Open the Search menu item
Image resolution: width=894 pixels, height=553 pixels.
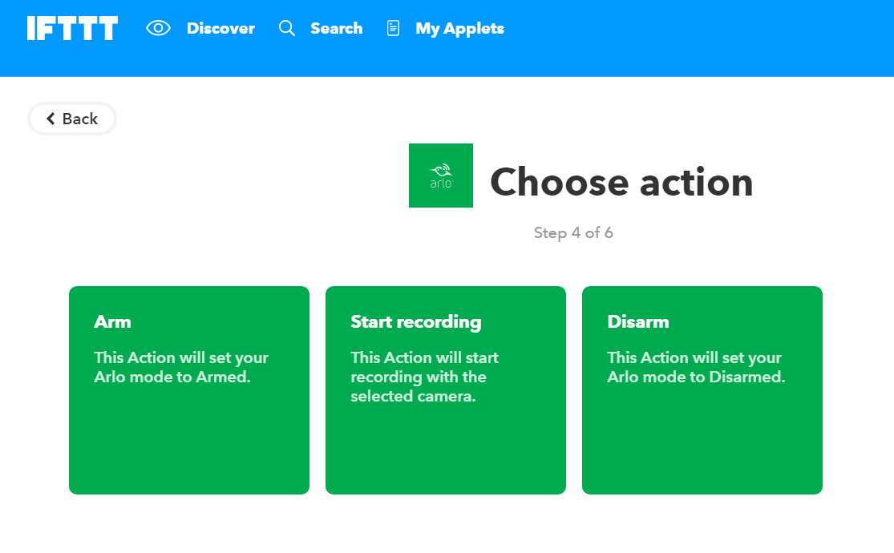pyautogui.click(x=337, y=28)
